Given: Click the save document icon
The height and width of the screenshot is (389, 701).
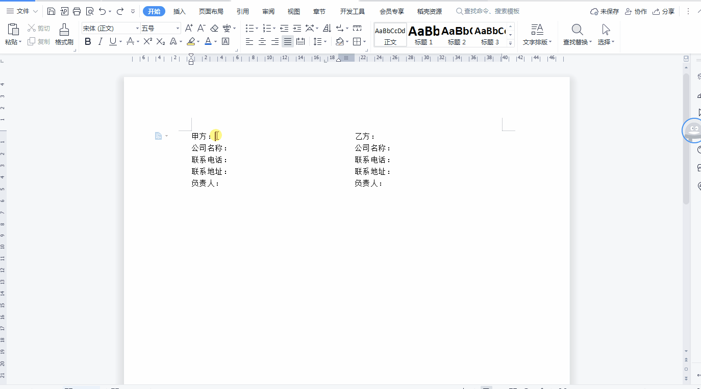Looking at the screenshot, I should pyautogui.click(x=51, y=11).
